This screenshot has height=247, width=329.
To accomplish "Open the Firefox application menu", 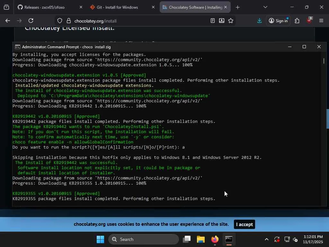I will 321,21.
